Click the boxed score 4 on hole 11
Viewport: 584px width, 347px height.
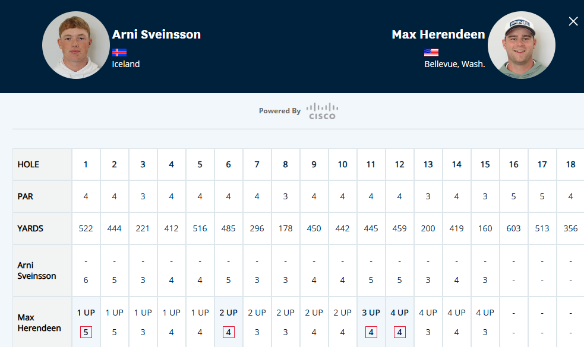point(371,333)
